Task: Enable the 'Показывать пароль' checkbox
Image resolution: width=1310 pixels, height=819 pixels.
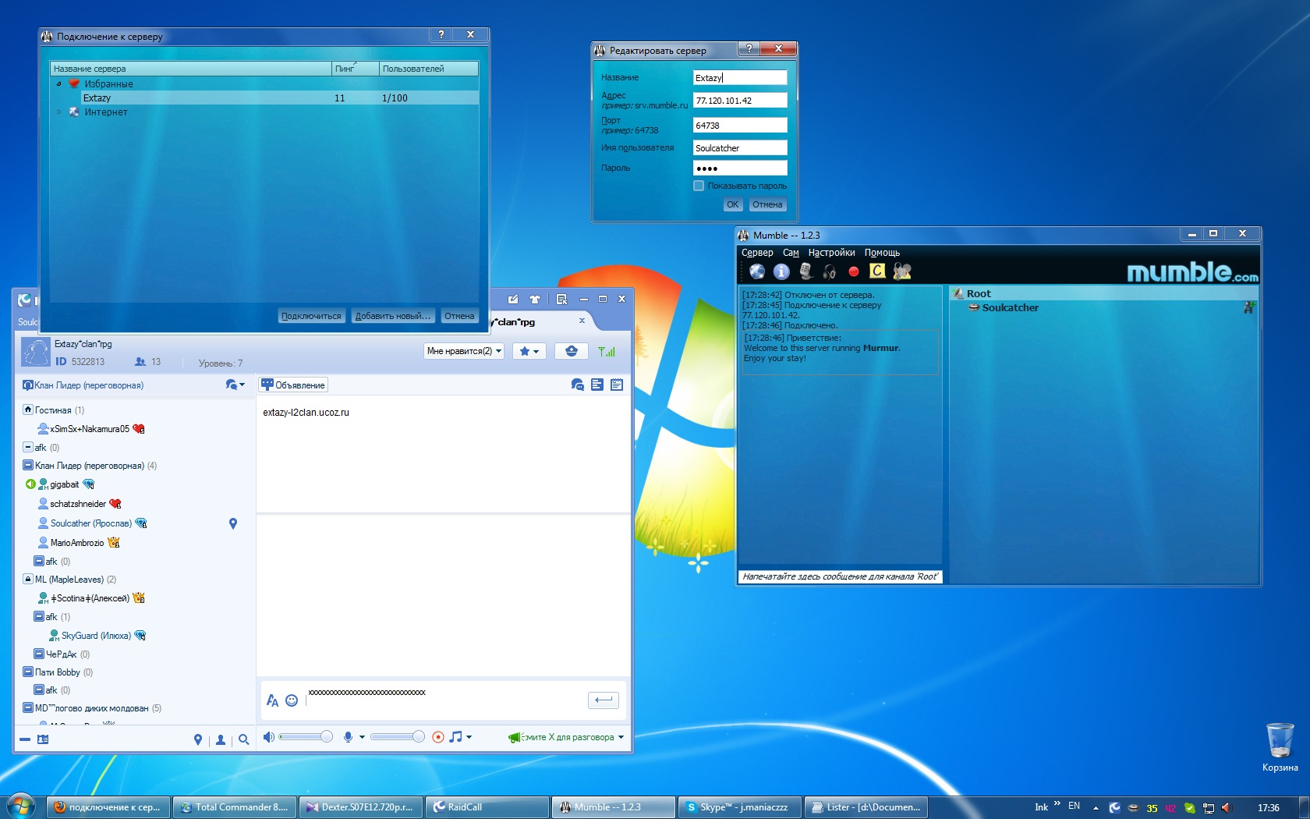Action: pyautogui.click(x=699, y=186)
